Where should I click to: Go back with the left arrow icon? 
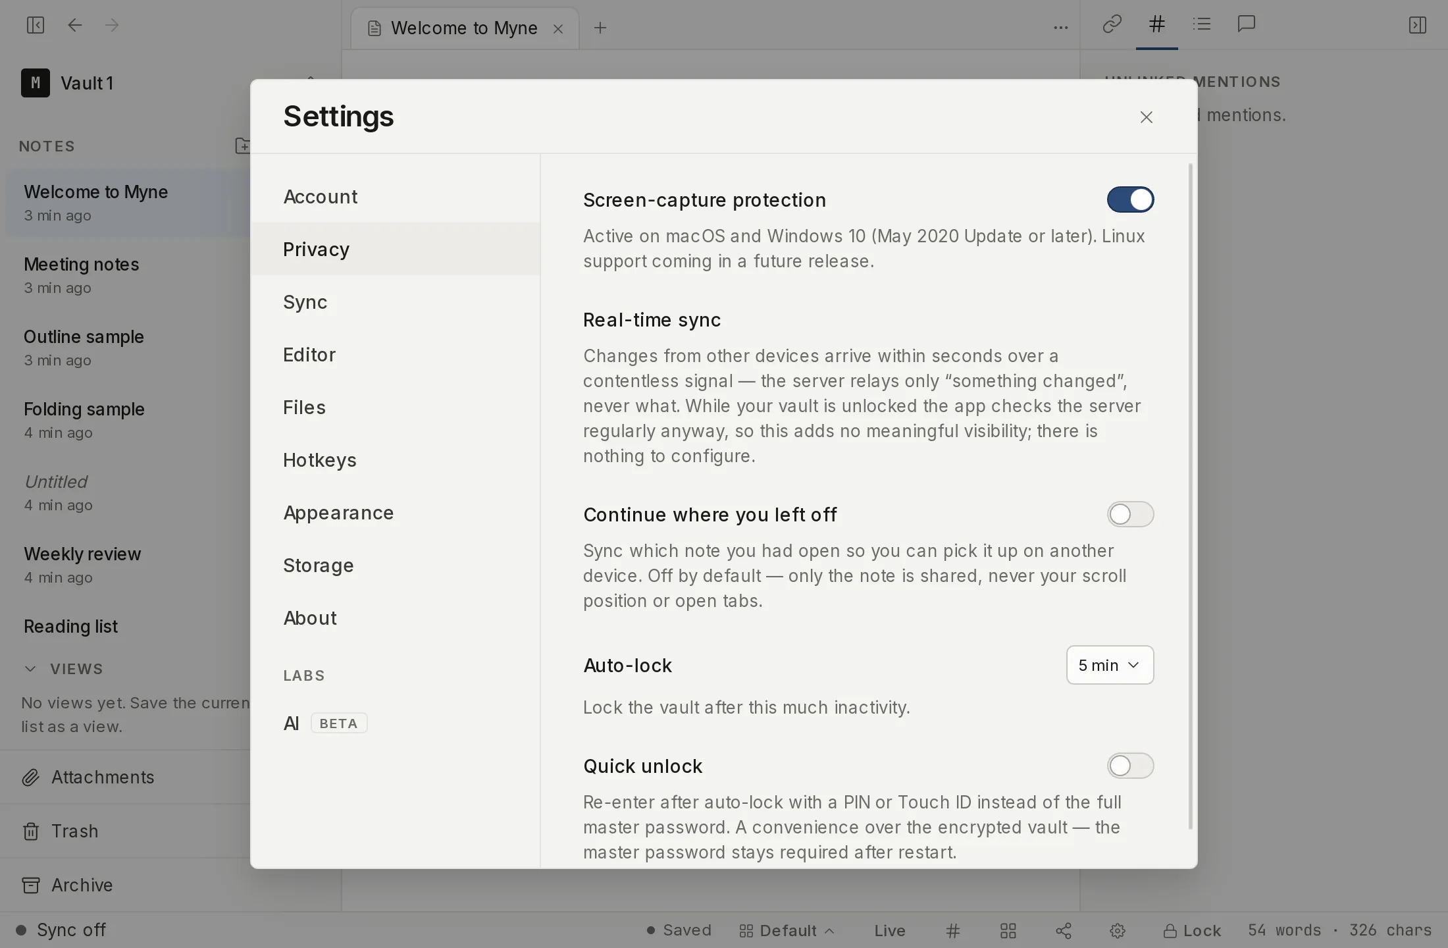75,25
